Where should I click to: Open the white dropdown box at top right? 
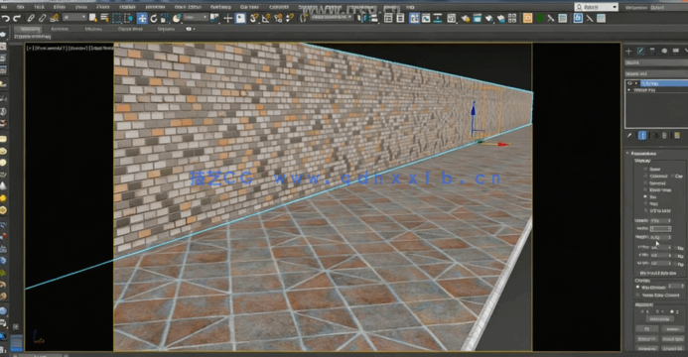597,7
